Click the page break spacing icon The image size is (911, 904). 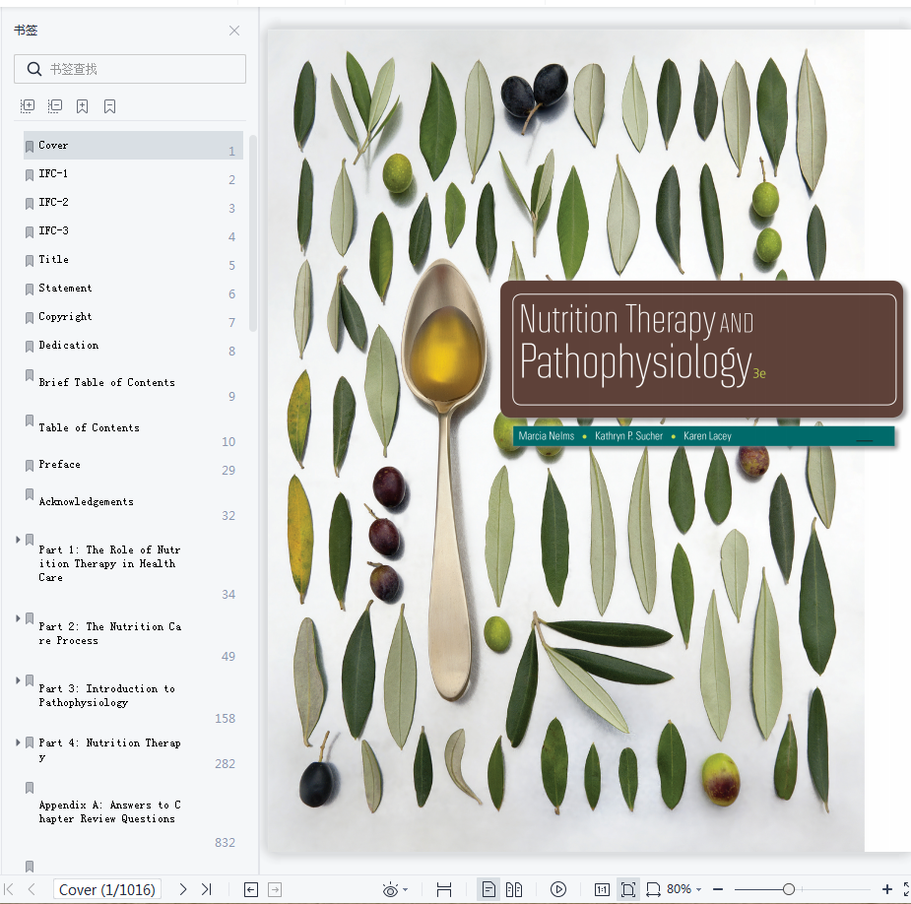click(x=444, y=889)
